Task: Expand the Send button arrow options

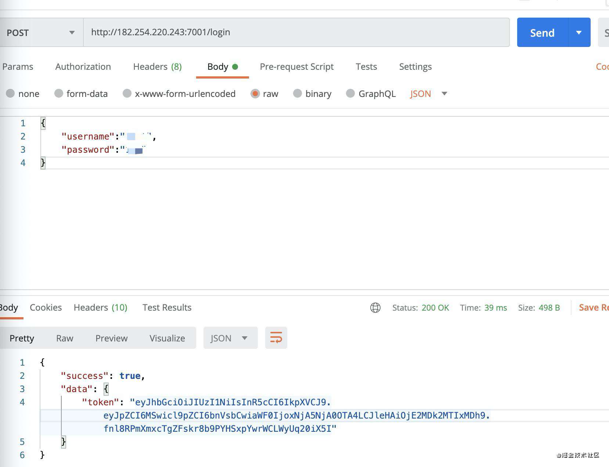Action: tap(579, 33)
